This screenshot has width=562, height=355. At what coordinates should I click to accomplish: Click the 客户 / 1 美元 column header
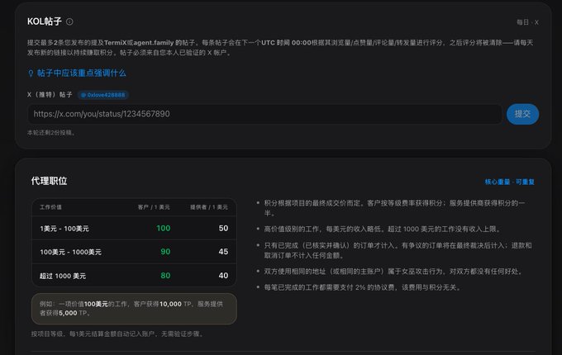[154, 207]
